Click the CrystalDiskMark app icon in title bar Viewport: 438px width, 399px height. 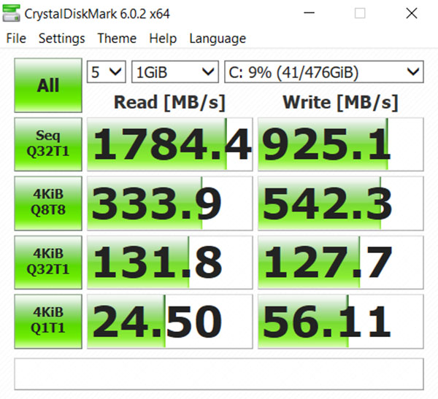(11, 13)
